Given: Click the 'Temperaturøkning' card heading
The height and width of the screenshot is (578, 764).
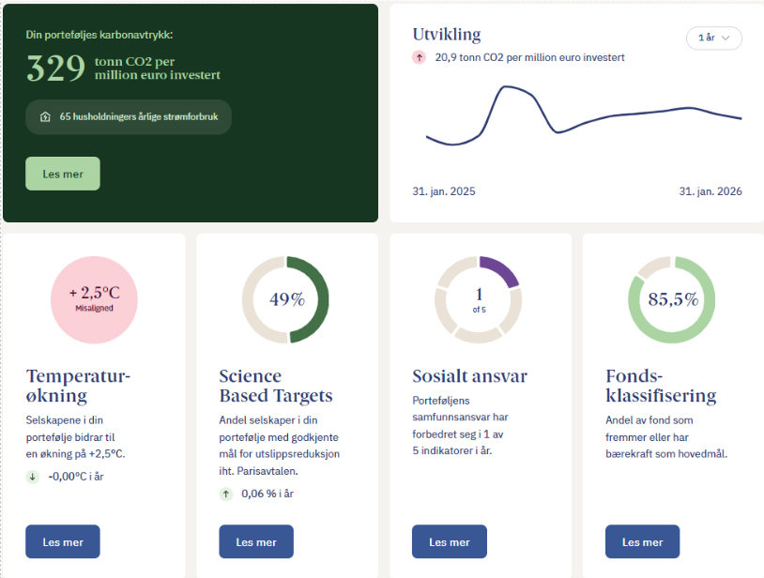Looking at the screenshot, I should (x=79, y=386).
